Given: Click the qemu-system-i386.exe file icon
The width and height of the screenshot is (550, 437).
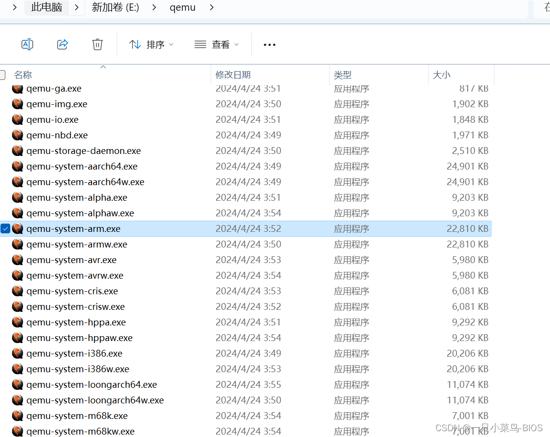Looking at the screenshot, I should (18, 354).
